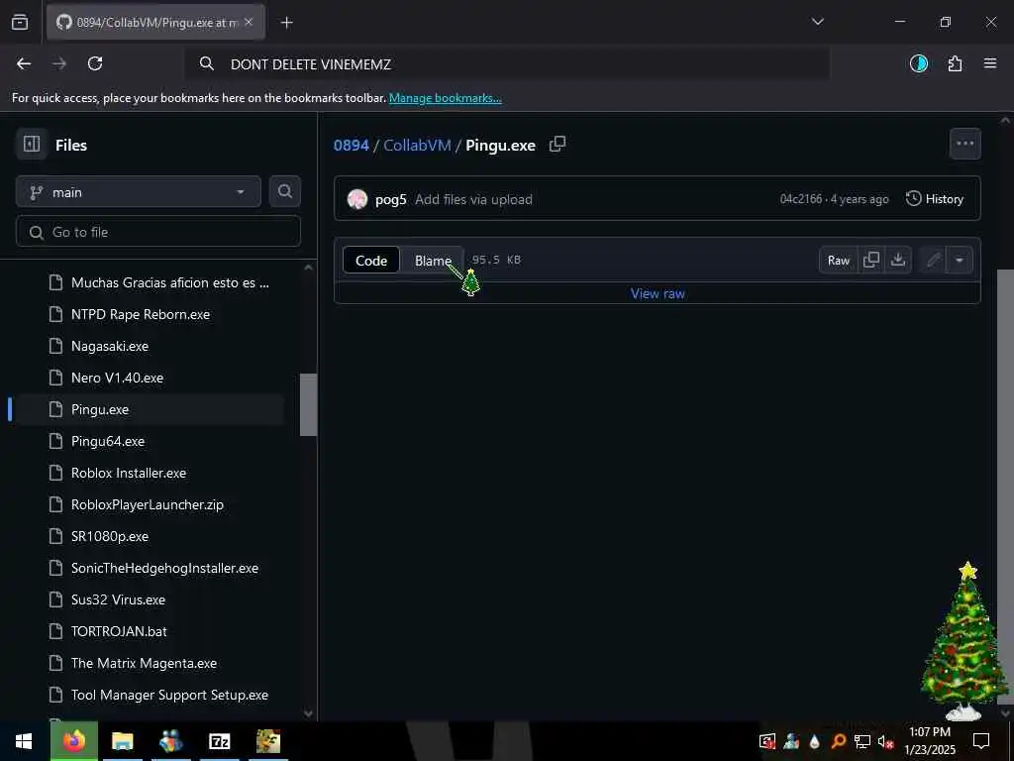Click the page vertical scrollbar thumb

(1005, 486)
